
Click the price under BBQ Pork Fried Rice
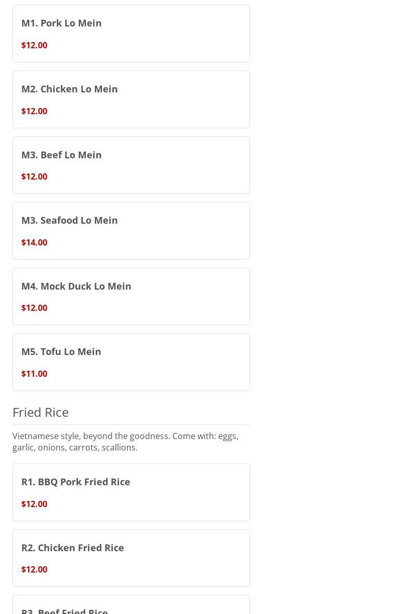(34, 504)
